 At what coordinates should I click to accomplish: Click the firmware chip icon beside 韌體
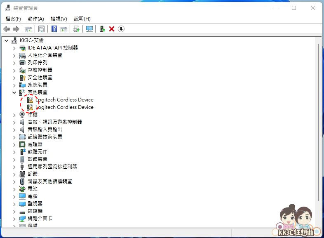pyautogui.click(x=22, y=174)
